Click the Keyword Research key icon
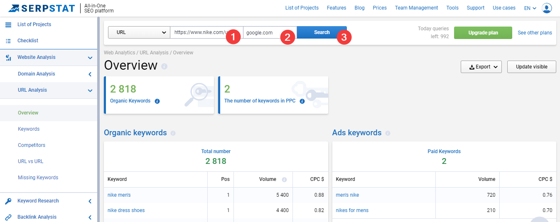 (x=8, y=201)
